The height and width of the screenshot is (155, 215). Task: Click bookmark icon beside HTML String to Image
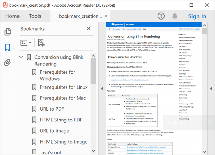[x=34, y=142]
